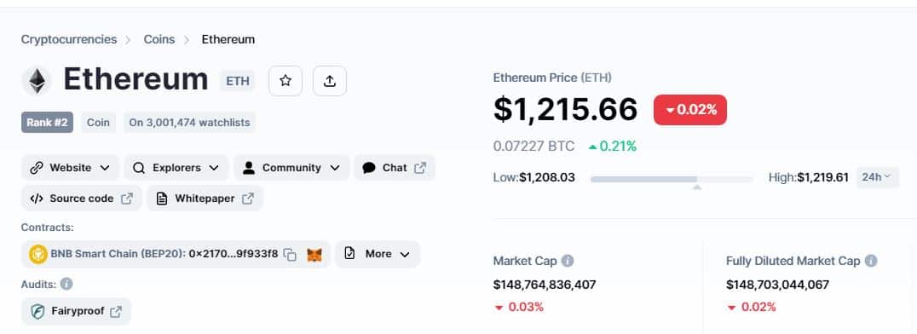This screenshot has height=334, width=917.
Task: Click the Audits info icon
Action: coord(66,285)
